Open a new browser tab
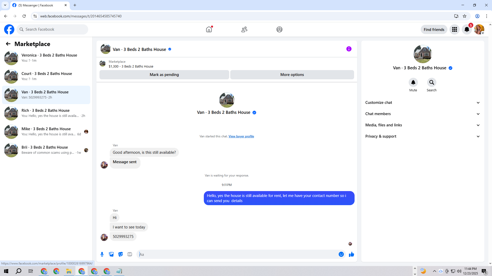The height and width of the screenshot is (276, 492). (x=75, y=5)
